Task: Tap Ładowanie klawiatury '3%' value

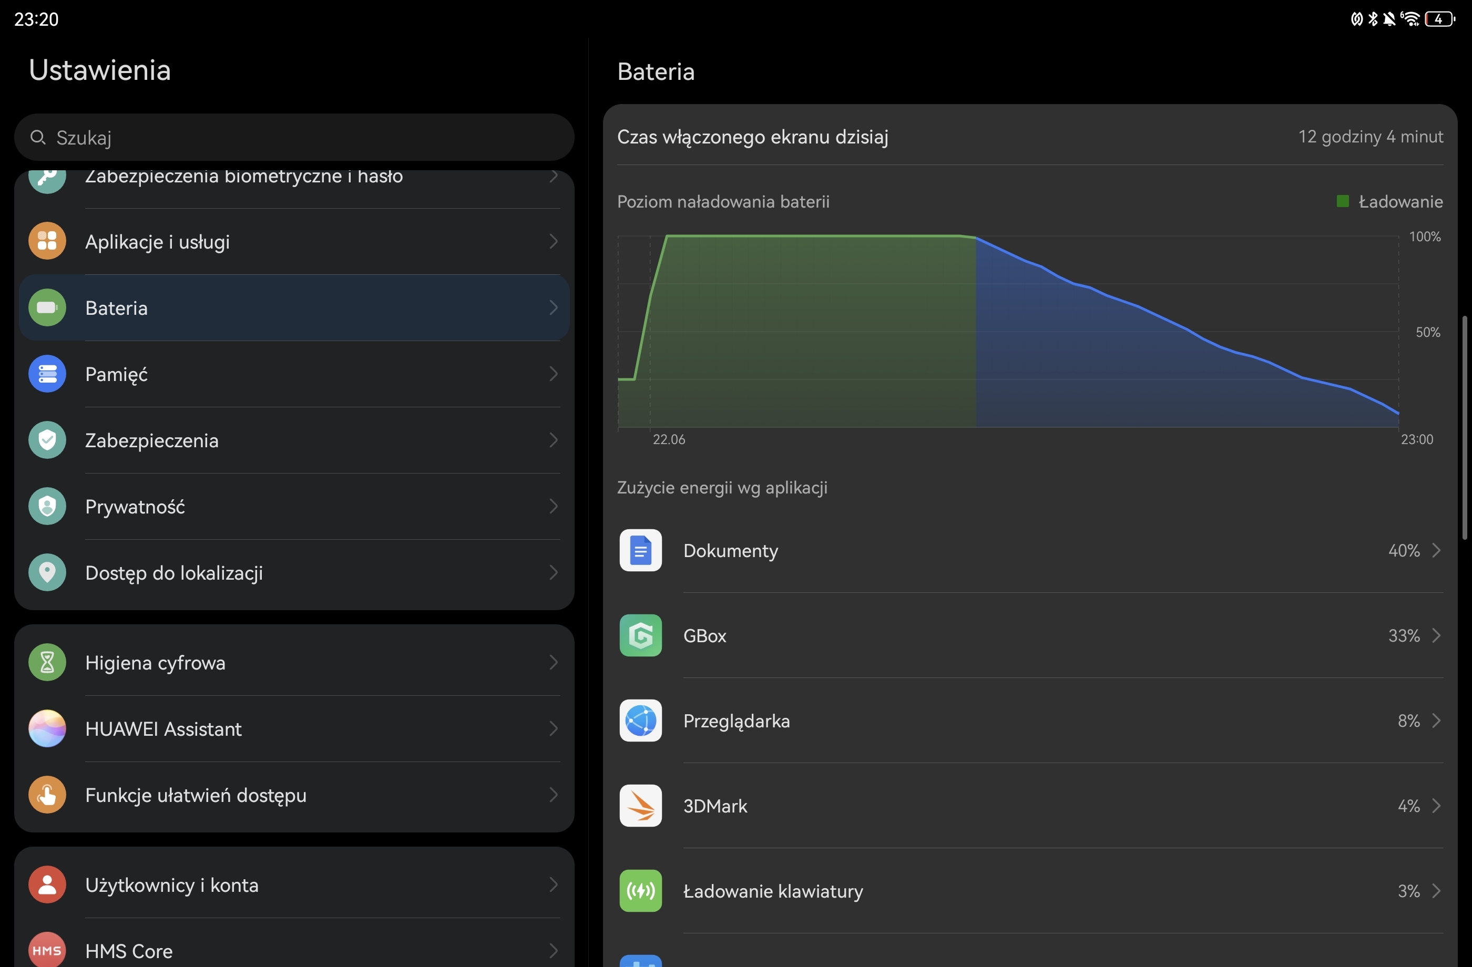Action: 1408,890
